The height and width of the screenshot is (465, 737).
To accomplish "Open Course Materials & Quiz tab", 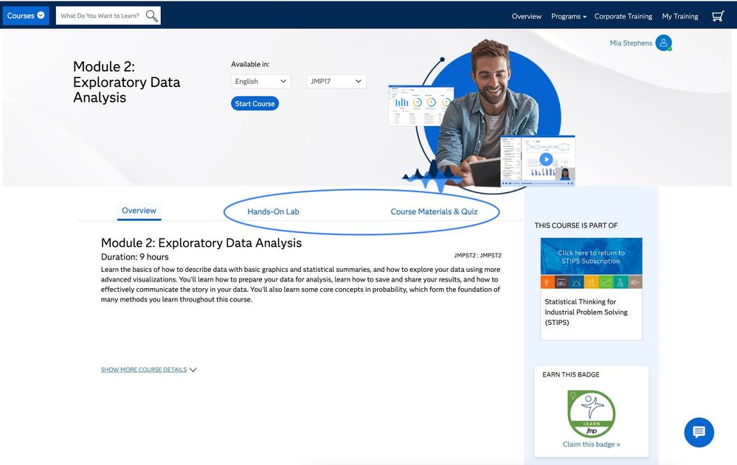I will click(x=434, y=211).
